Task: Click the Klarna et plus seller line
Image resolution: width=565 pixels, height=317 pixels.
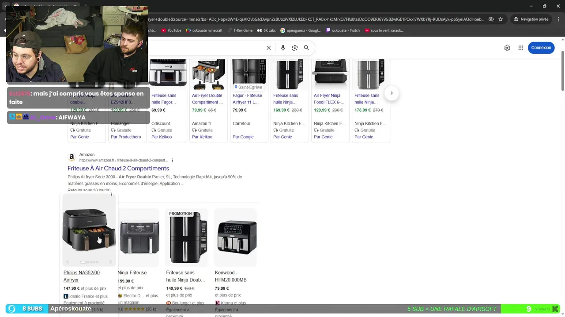Action: pos(230,303)
